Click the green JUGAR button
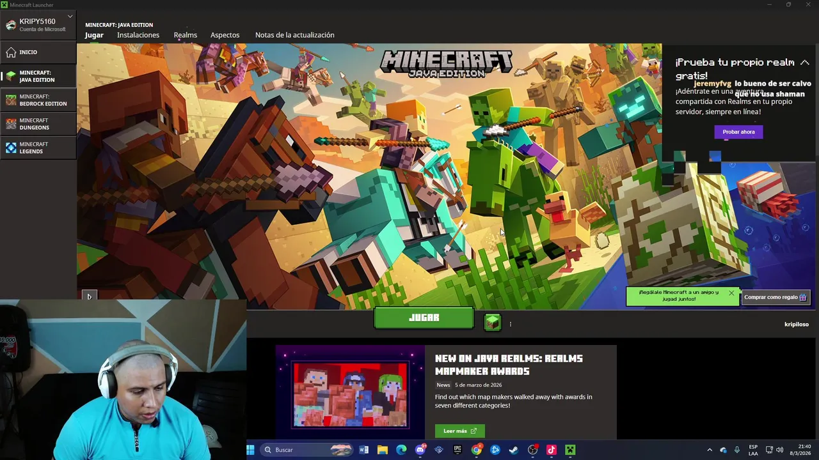819x460 pixels. click(424, 318)
